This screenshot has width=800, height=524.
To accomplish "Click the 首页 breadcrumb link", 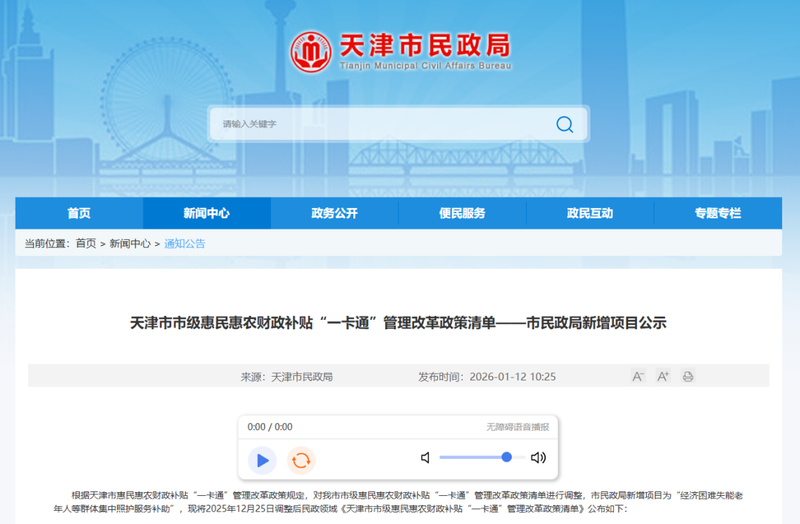I will (86, 243).
